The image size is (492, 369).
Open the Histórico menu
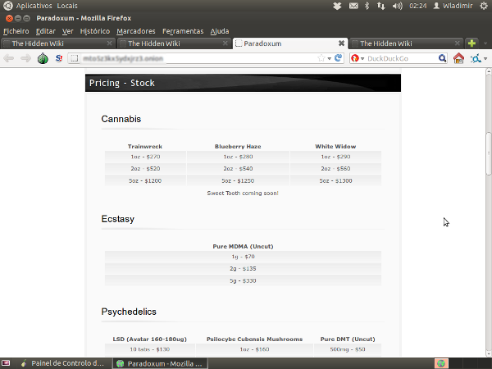(95, 31)
